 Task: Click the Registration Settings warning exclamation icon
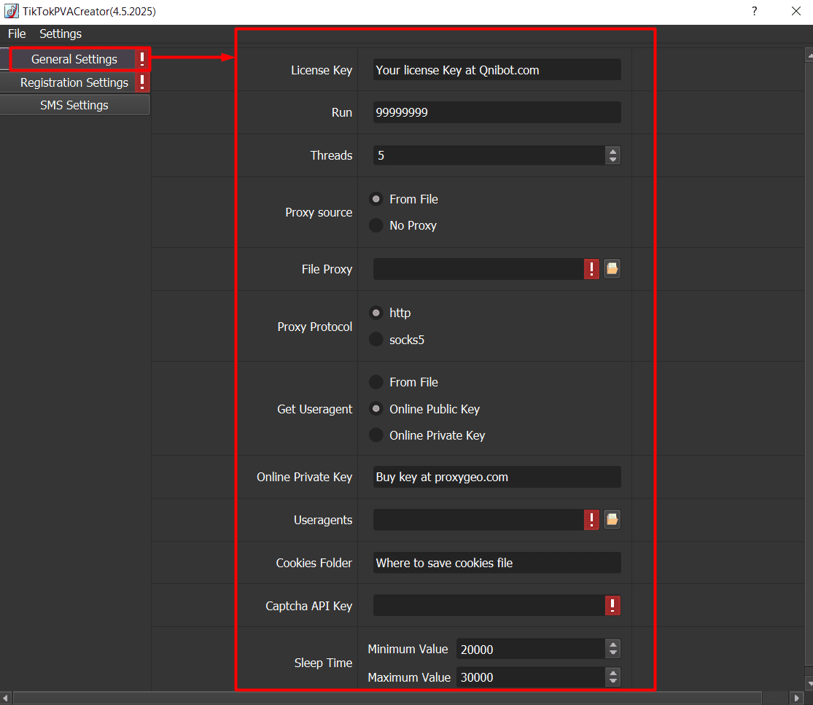[142, 82]
